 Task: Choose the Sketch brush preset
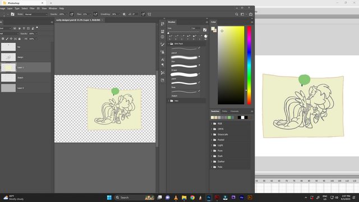click(x=186, y=93)
